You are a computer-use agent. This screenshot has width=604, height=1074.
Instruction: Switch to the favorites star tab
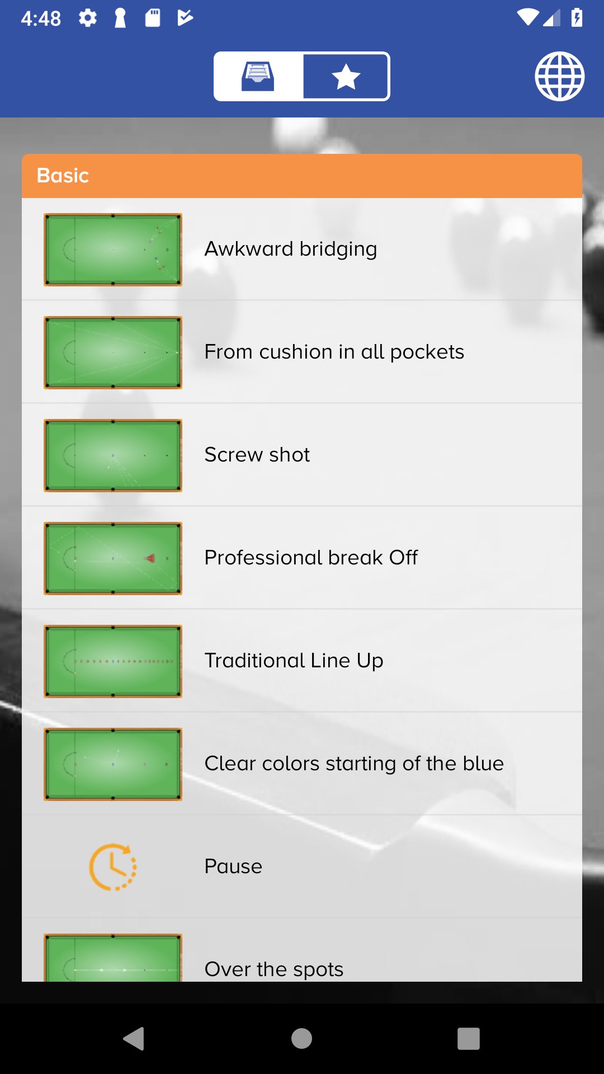(346, 77)
